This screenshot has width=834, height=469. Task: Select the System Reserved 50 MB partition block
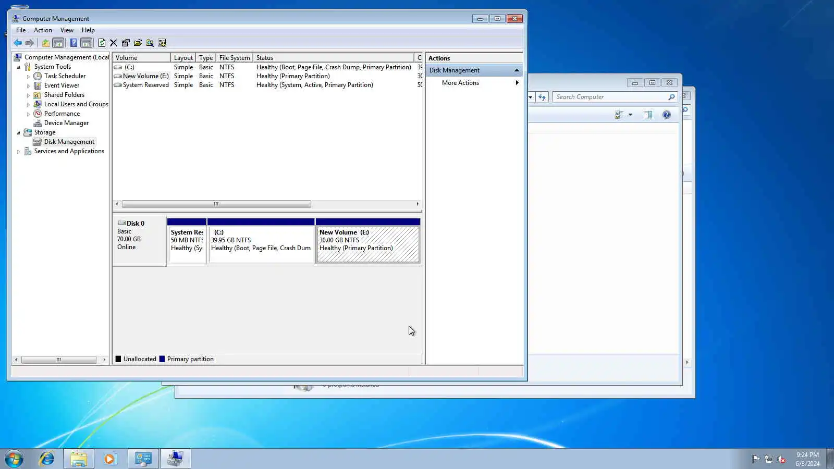click(187, 241)
